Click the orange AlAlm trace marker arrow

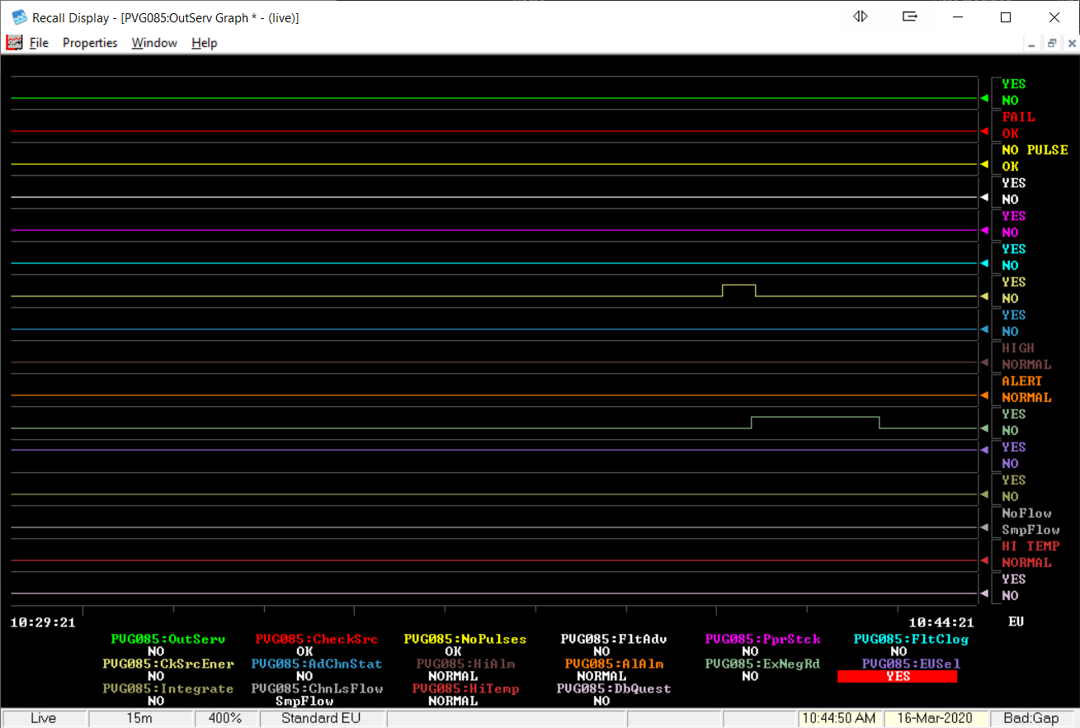[984, 395]
